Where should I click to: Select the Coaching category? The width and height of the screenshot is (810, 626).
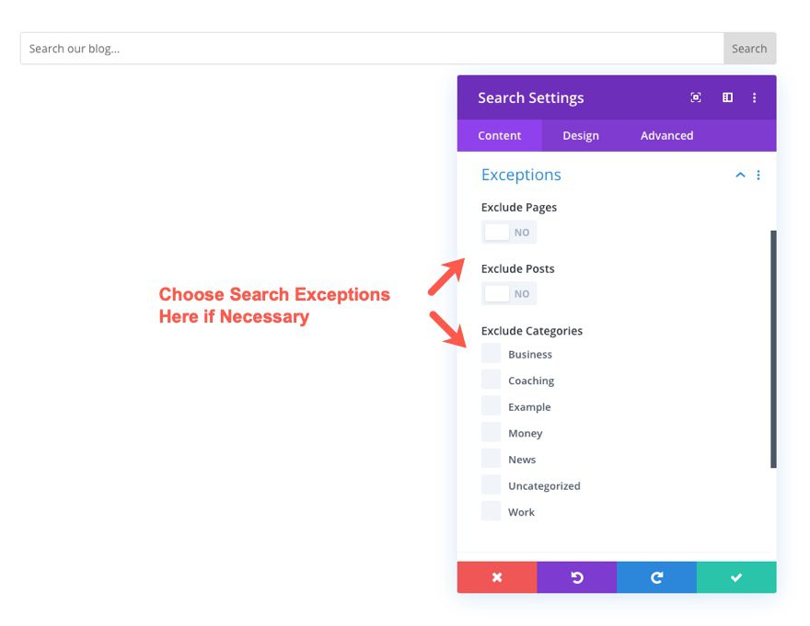click(x=491, y=379)
